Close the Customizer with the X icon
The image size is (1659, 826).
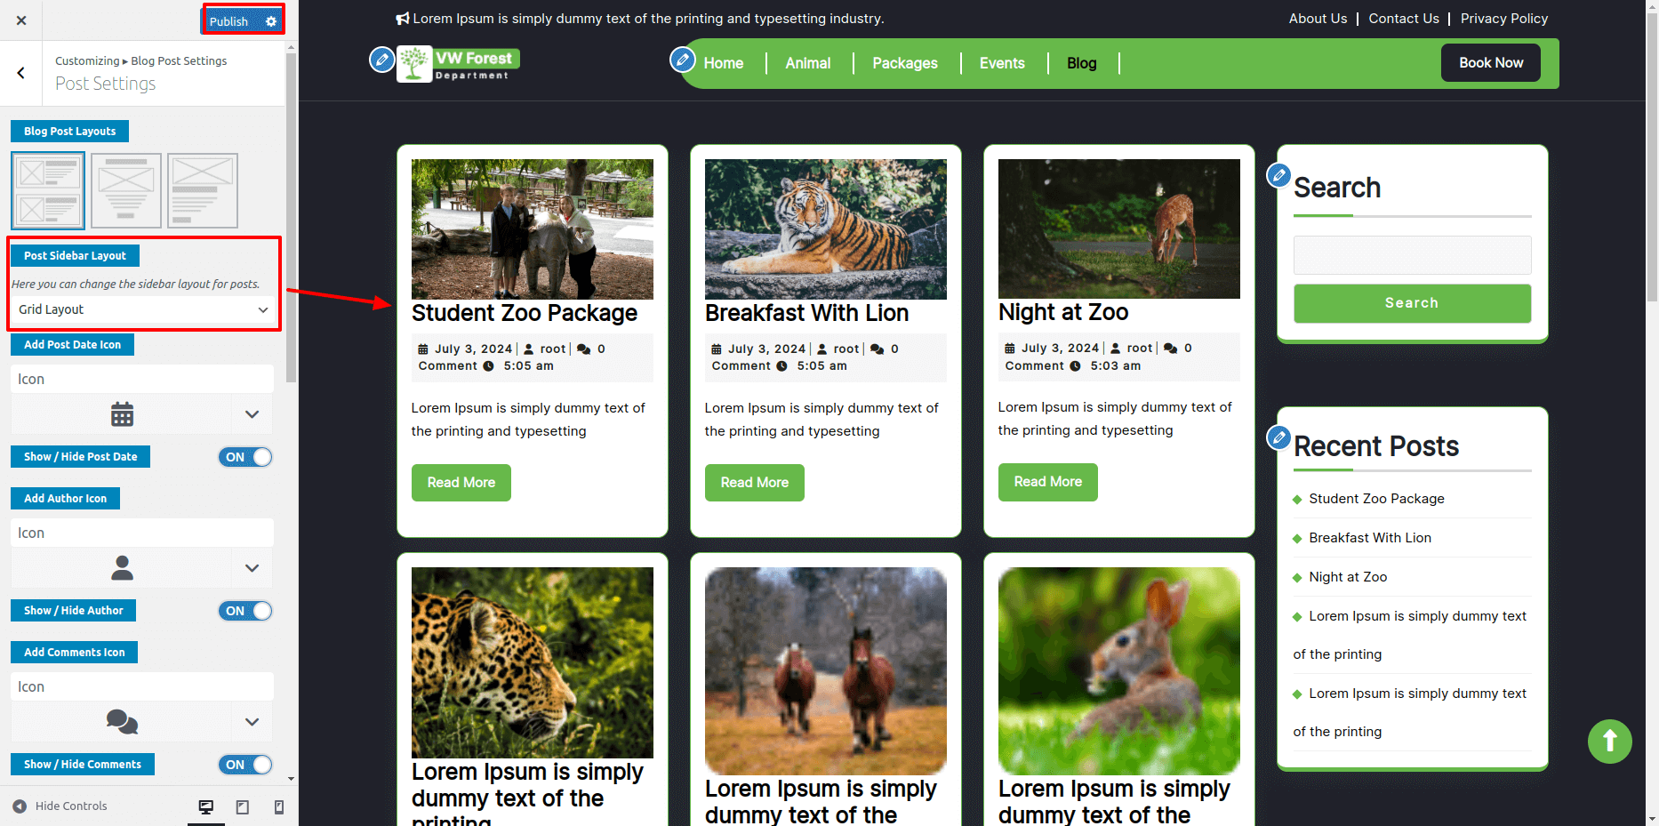[21, 20]
